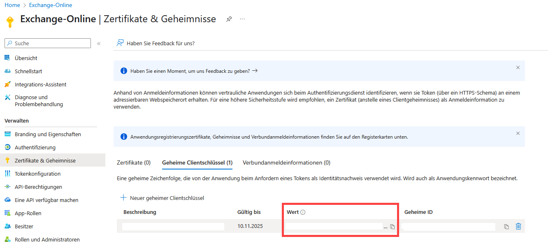Open Tokenkonfiguration in the sidebar
This screenshot has height=246, width=548.
pyautogui.click(x=37, y=174)
